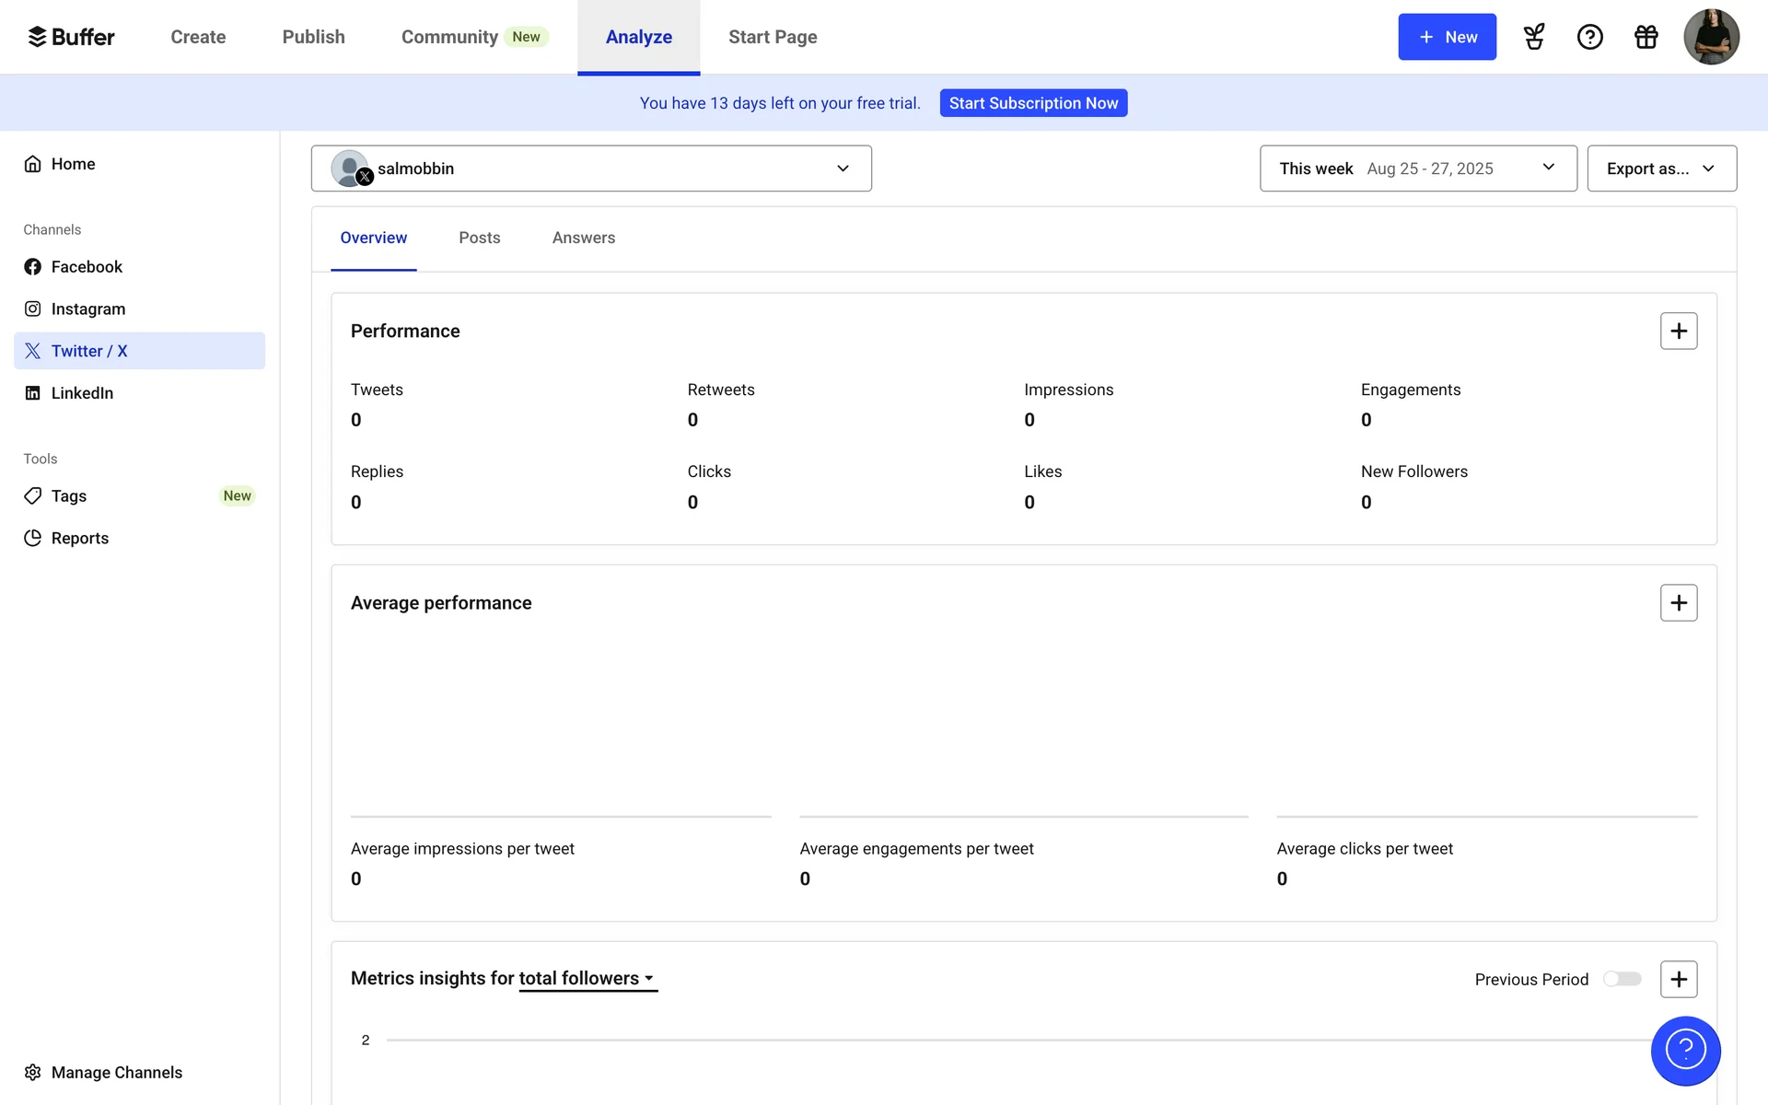Image resolution: width=1768 pixels, height=1105 pixels.
Task: Select the Instagram channel in the sidebar
Action: click(x=88, y=309)
